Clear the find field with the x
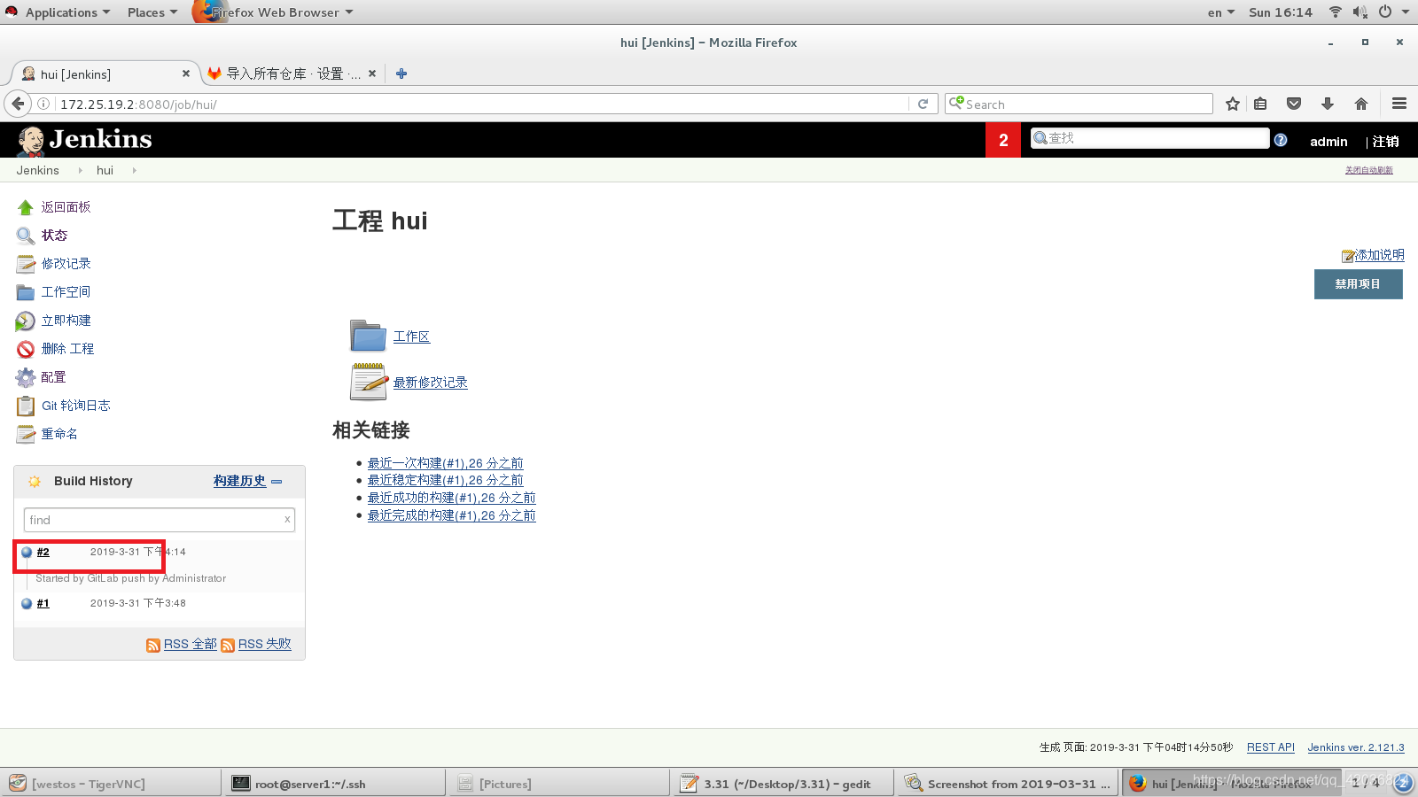Screen dimensions: 1418x797 pos(287,520)
